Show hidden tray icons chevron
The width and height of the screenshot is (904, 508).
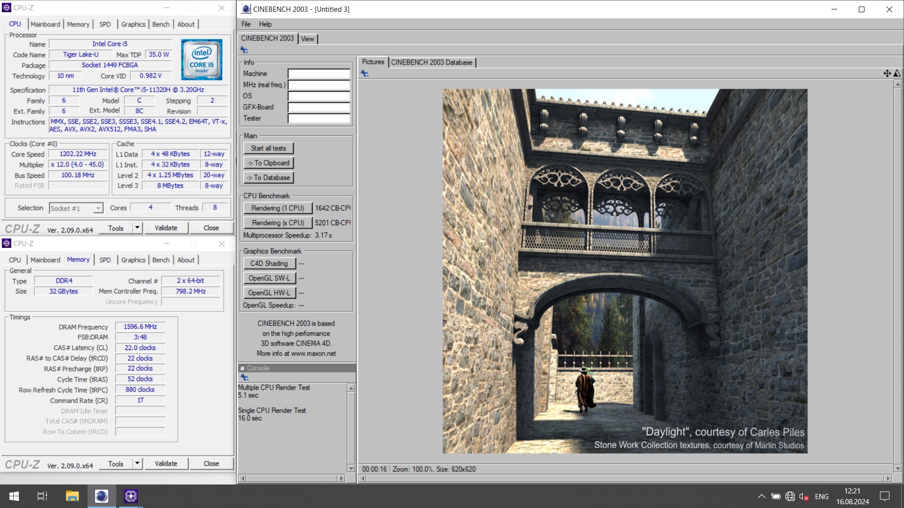(x=761, y=496)
